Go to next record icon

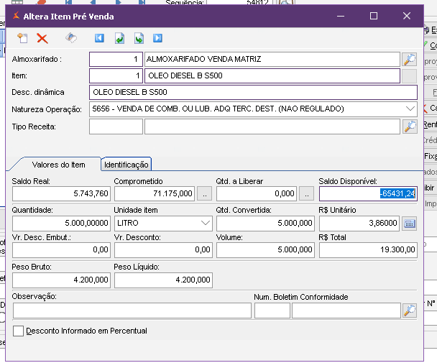click(x=139, y=39)
